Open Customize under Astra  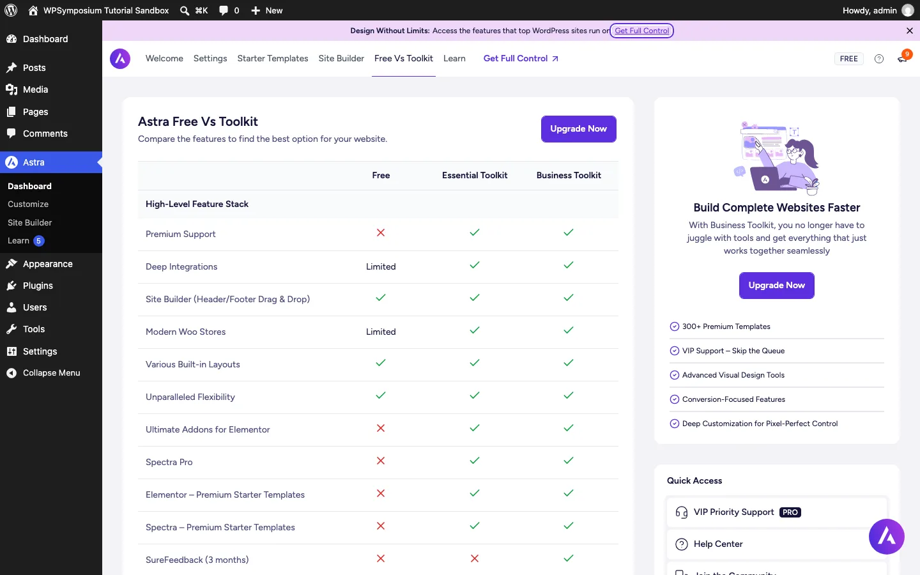pos(28,204)
